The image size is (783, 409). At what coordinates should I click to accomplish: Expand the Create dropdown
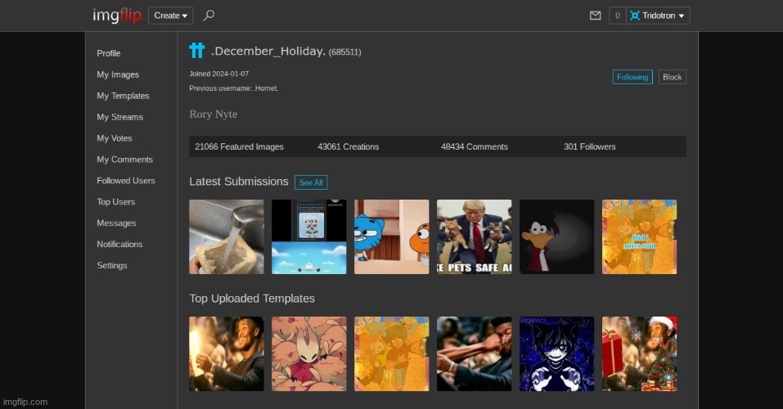[170, 16]
